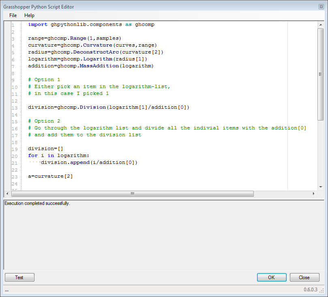Click line number 13 in the gutter
The height and width of the screenshot is (297, 328).
(15, 108)
